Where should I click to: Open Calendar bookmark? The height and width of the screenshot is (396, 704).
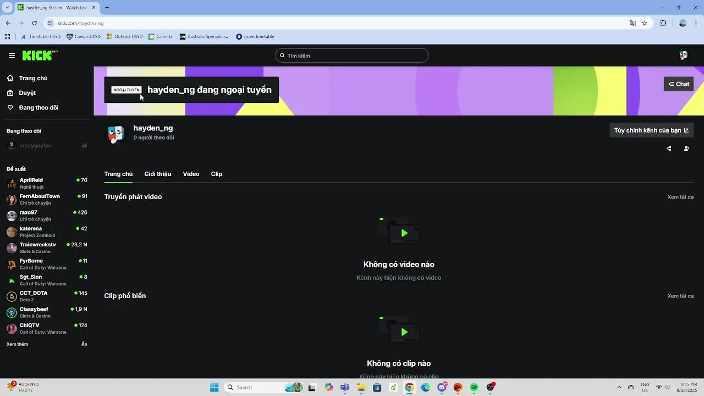pos(161,37)
